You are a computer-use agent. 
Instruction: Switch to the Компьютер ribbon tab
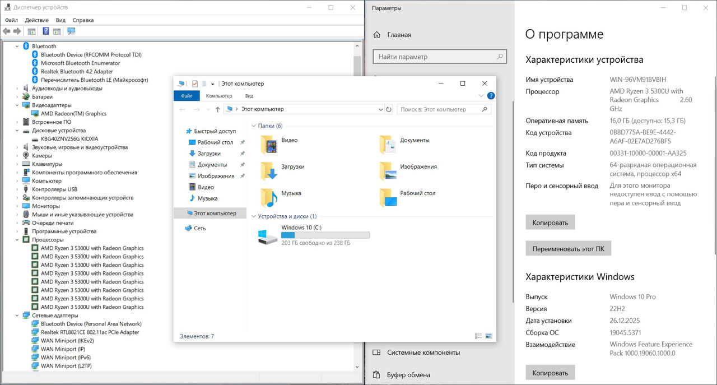218,96
